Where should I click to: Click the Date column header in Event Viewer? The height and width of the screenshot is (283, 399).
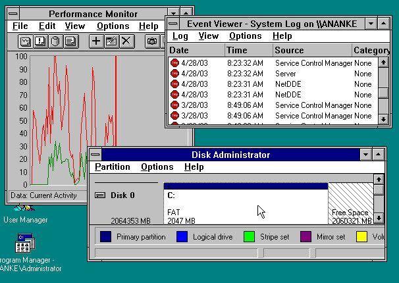[179, 50]
